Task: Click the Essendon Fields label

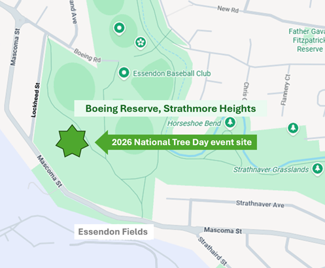Action: coord(114,232)
